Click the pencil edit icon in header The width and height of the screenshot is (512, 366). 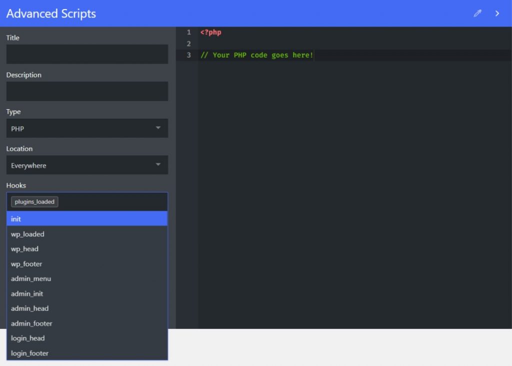click(x=477, y=14)
